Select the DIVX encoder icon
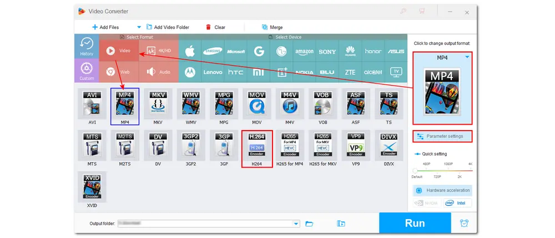Image resolution: width=555 pixels, height=238 pixels. point(389,145)
